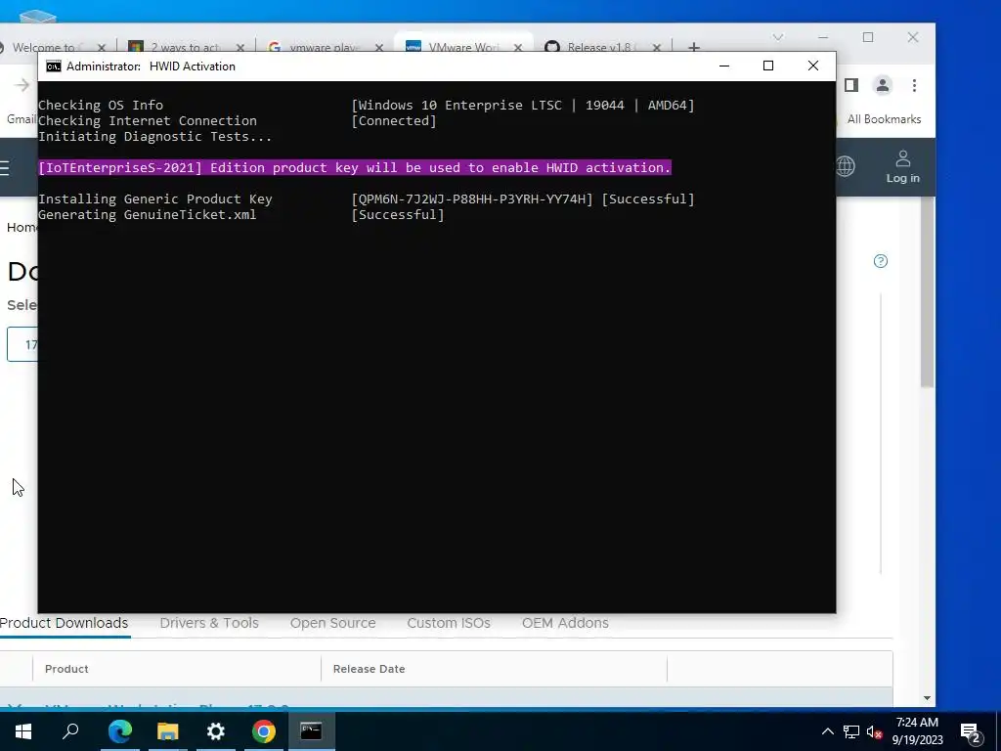Select command prompt taskbar icon
Screen dimensions: 1001x751
[311, 731]
